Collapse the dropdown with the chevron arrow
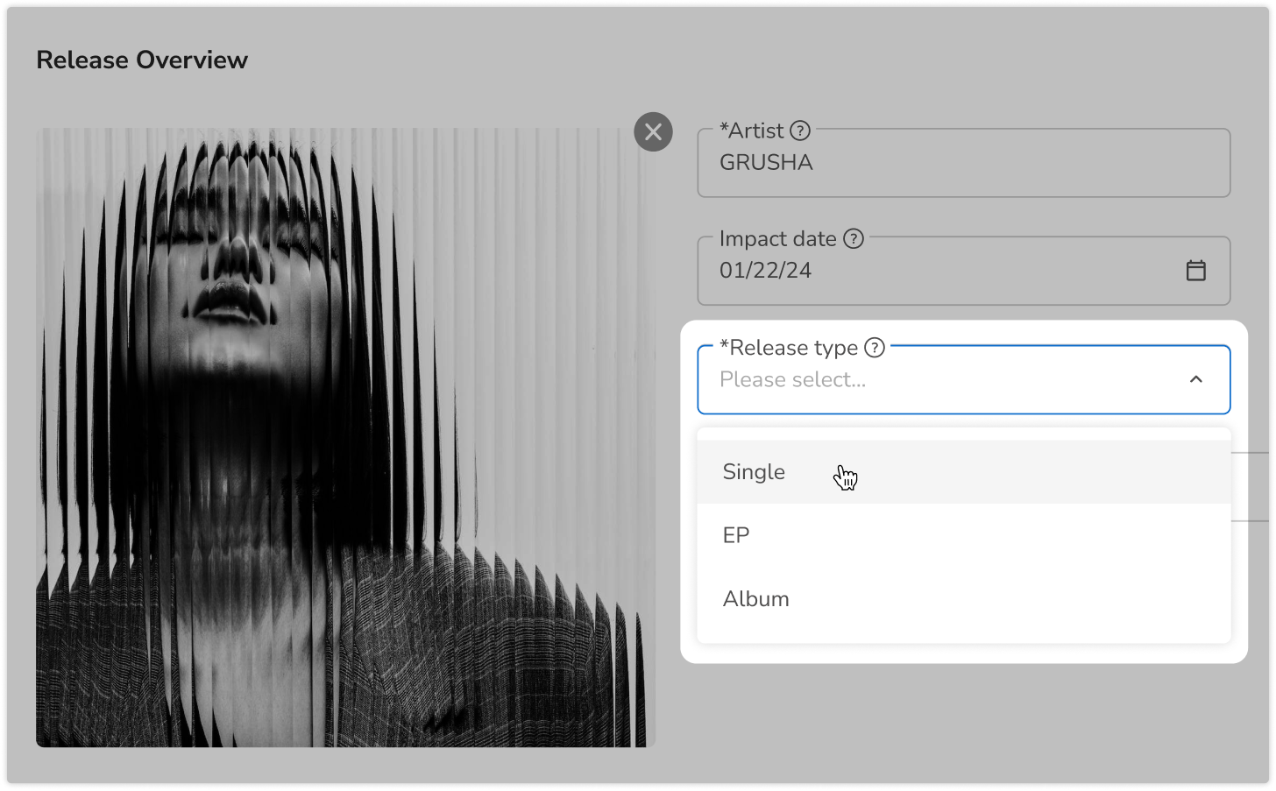The image size is (1276, 791). [1195, 379]
